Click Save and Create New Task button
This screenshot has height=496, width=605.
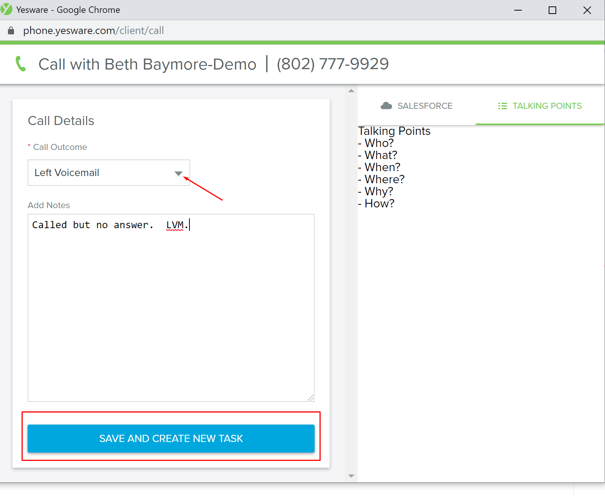click(171, 438)
